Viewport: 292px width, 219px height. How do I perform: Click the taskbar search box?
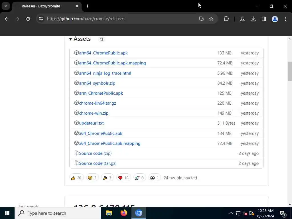(58, 213)
